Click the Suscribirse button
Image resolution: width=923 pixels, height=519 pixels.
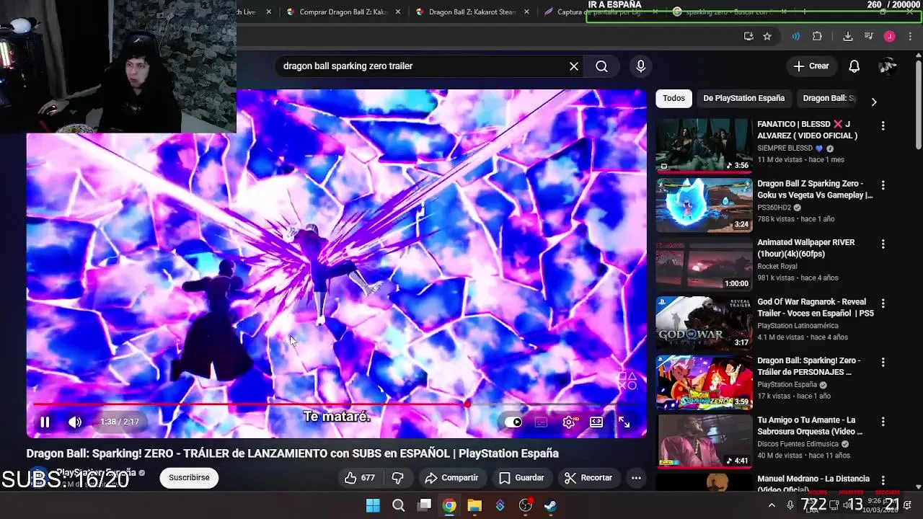pyautogui.click(x=189, y=478)
